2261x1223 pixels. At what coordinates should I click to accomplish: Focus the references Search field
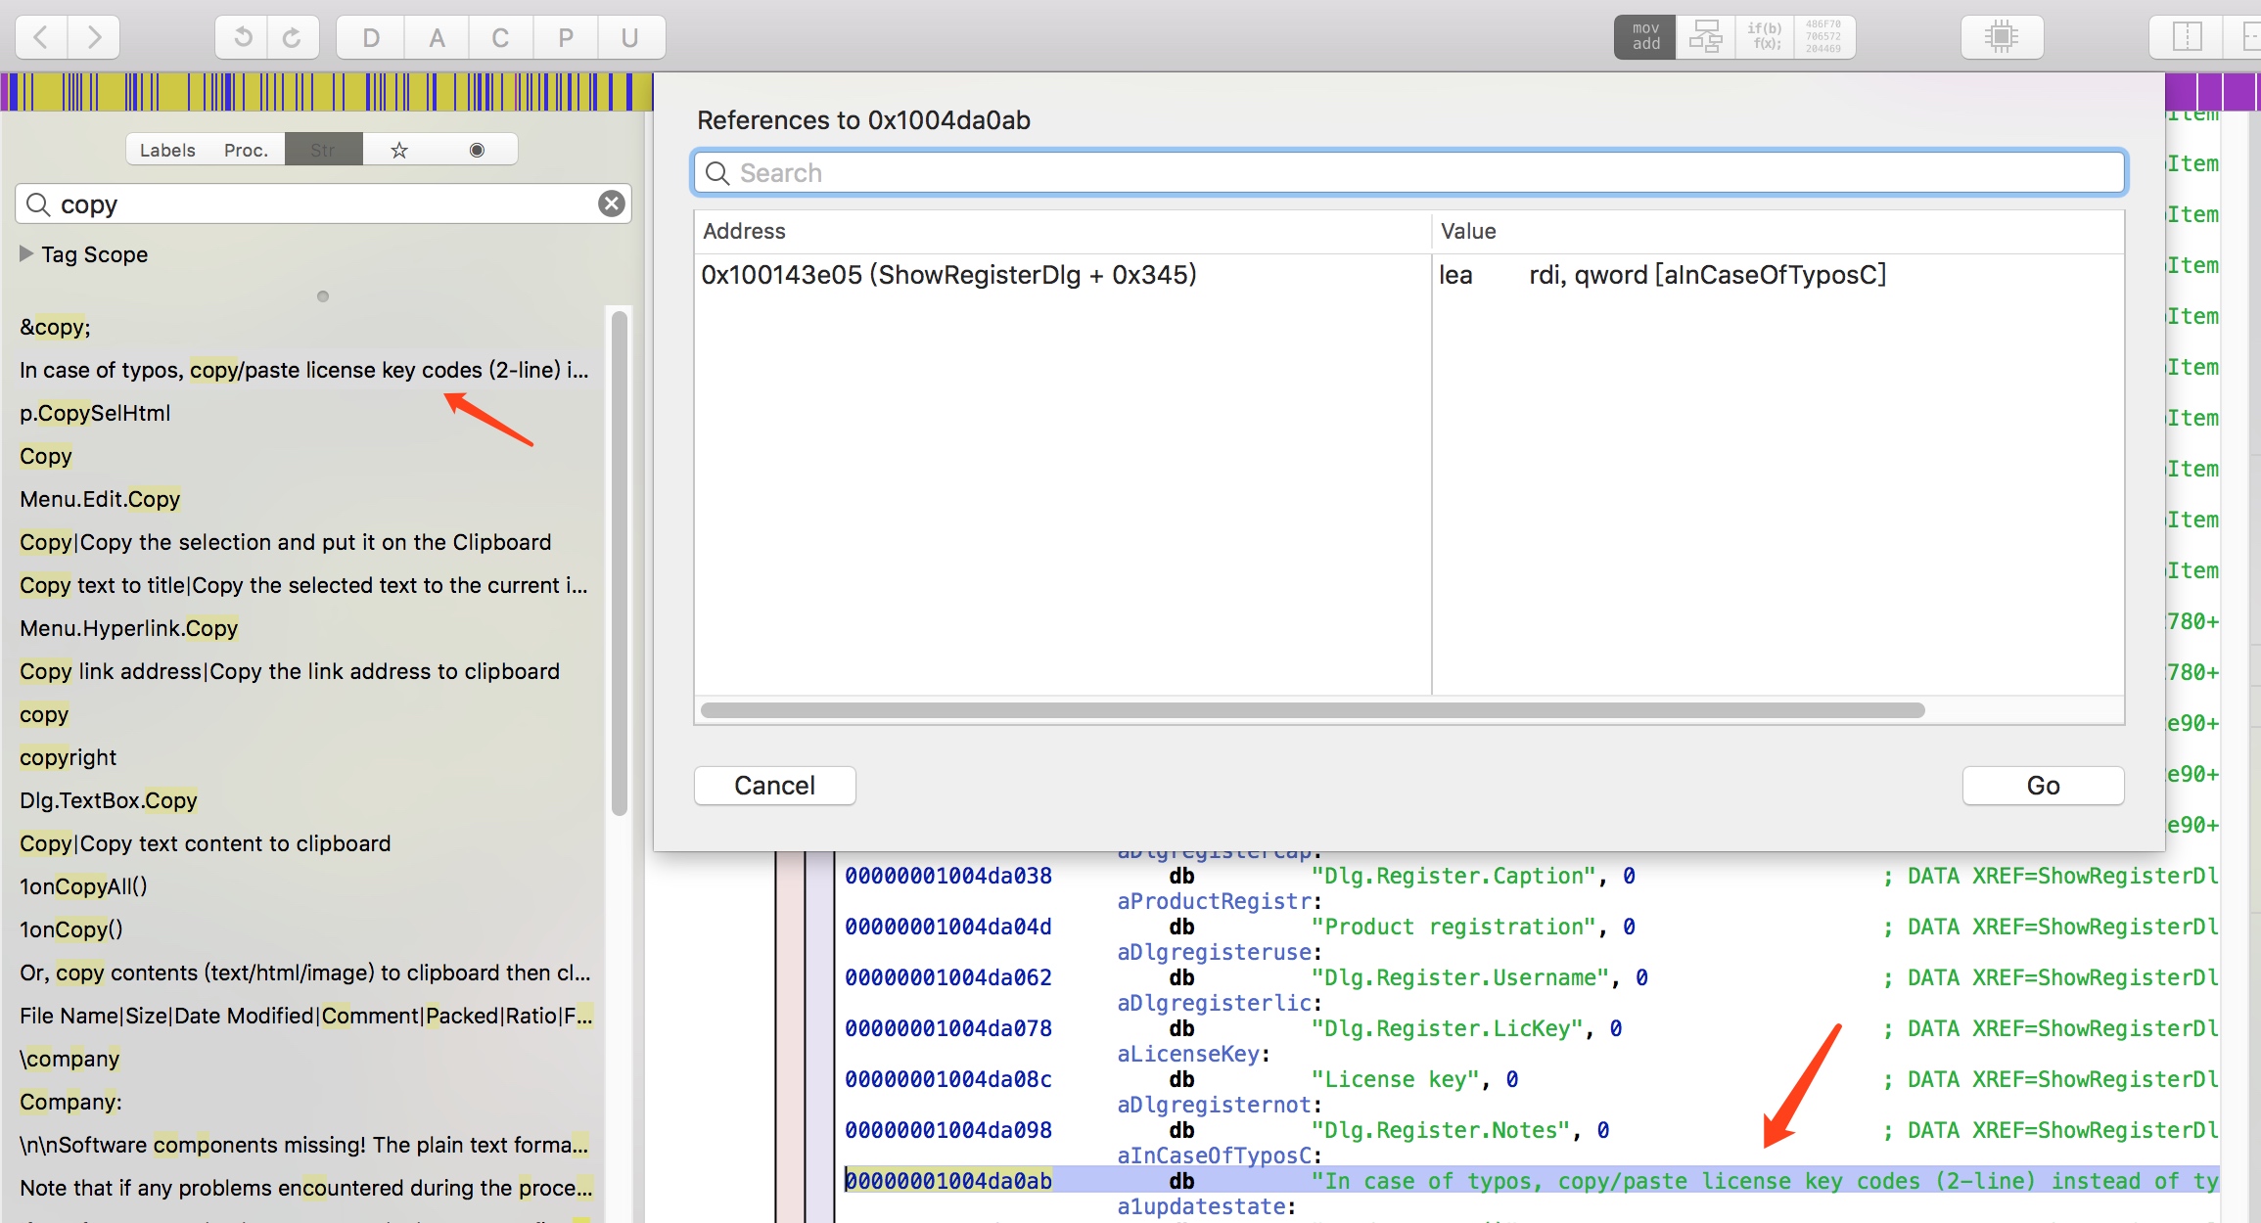tap(1409, 173)
